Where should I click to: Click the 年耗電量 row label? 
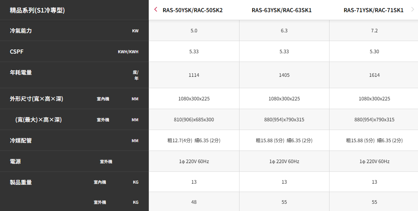pyautogui.click(x=21, y=72)
